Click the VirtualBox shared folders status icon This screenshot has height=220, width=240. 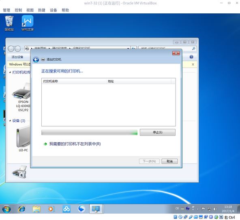[196, 217]
